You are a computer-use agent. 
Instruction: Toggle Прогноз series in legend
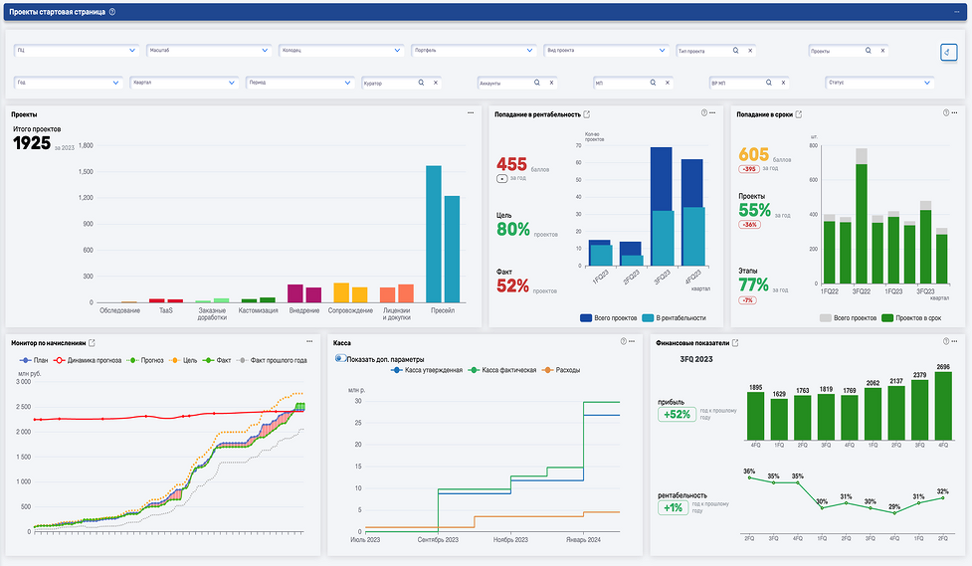tap(145, 360)
